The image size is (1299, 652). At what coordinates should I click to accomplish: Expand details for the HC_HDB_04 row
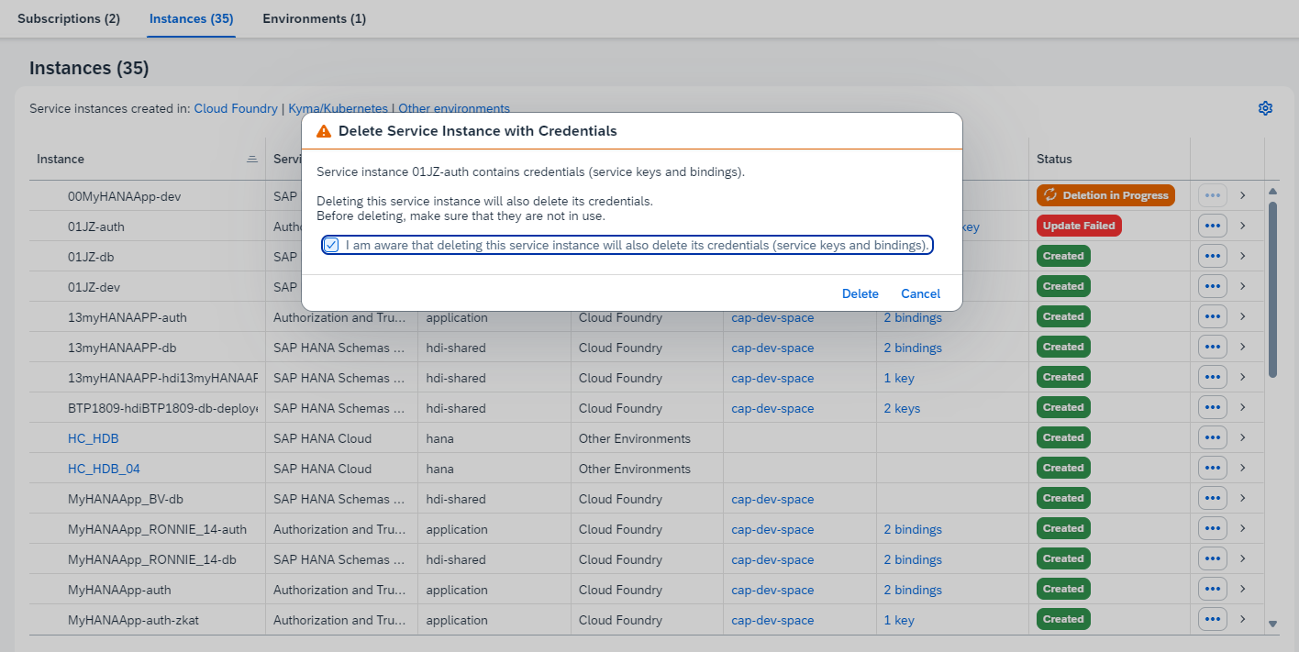click(x=1242, y=468)
